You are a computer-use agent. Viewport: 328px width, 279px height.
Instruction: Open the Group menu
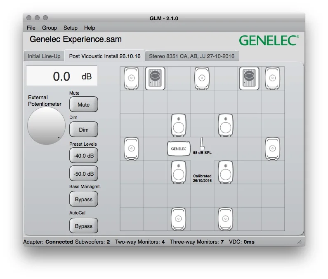coord(50,28)
